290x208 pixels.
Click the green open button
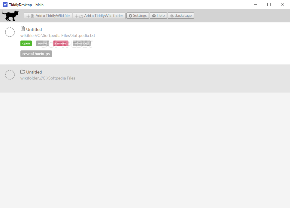(26, 43)
